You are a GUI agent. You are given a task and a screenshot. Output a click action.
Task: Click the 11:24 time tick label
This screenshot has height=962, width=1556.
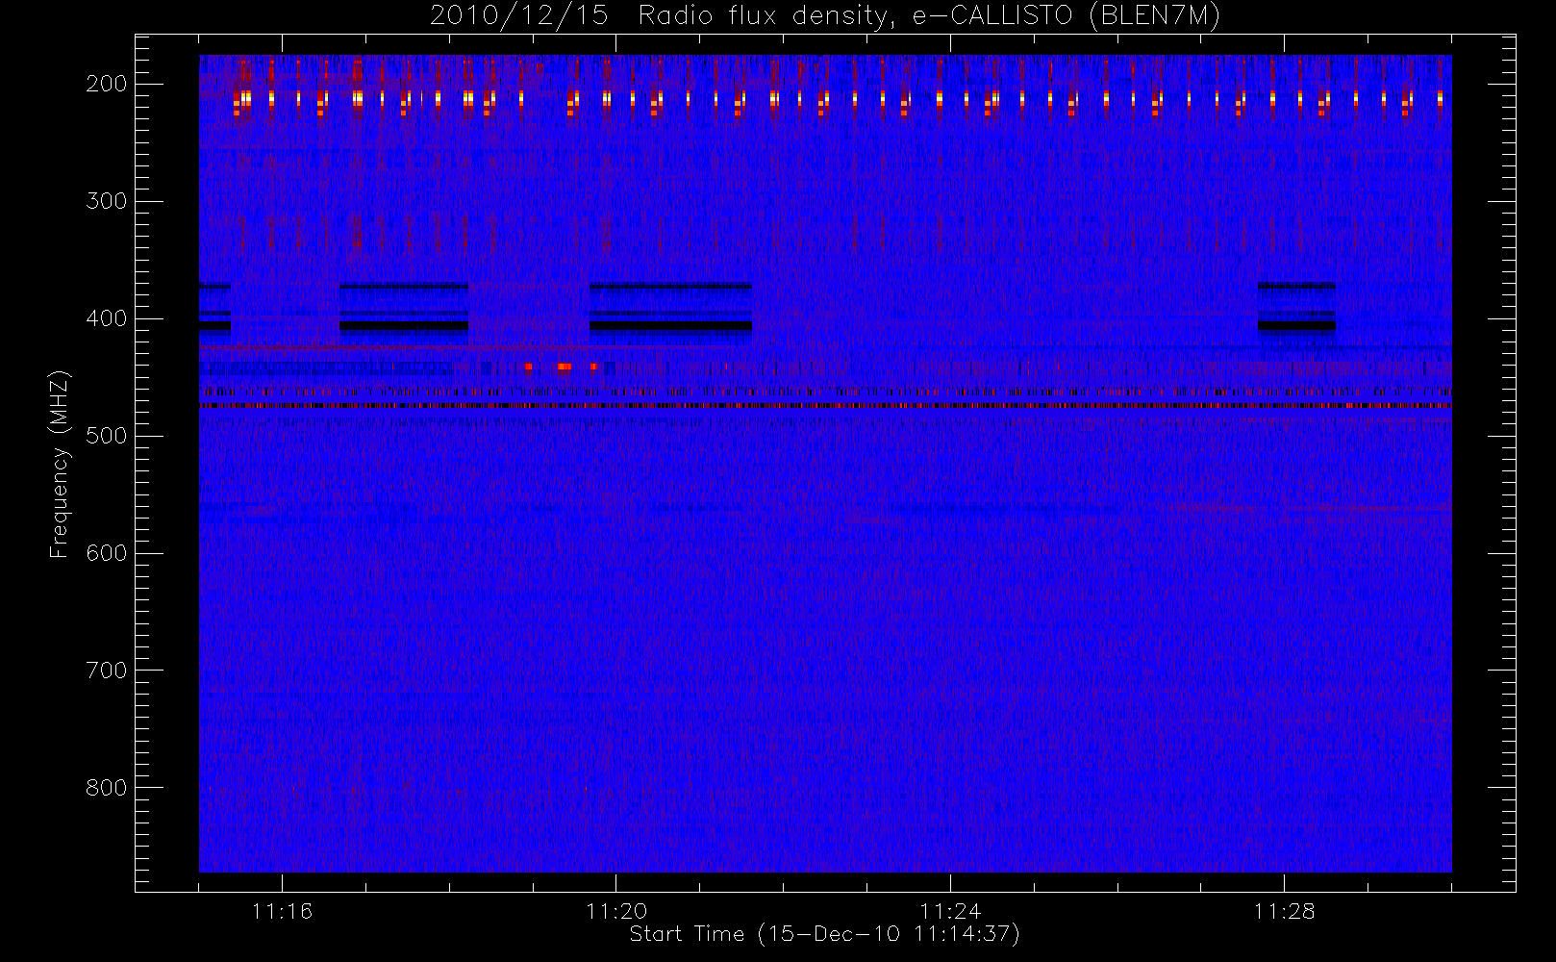point(950,911)
